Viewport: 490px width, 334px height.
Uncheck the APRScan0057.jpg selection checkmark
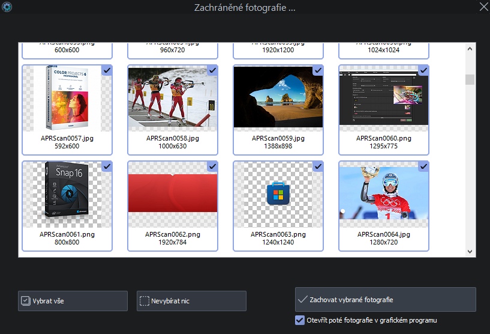[107, 70]
